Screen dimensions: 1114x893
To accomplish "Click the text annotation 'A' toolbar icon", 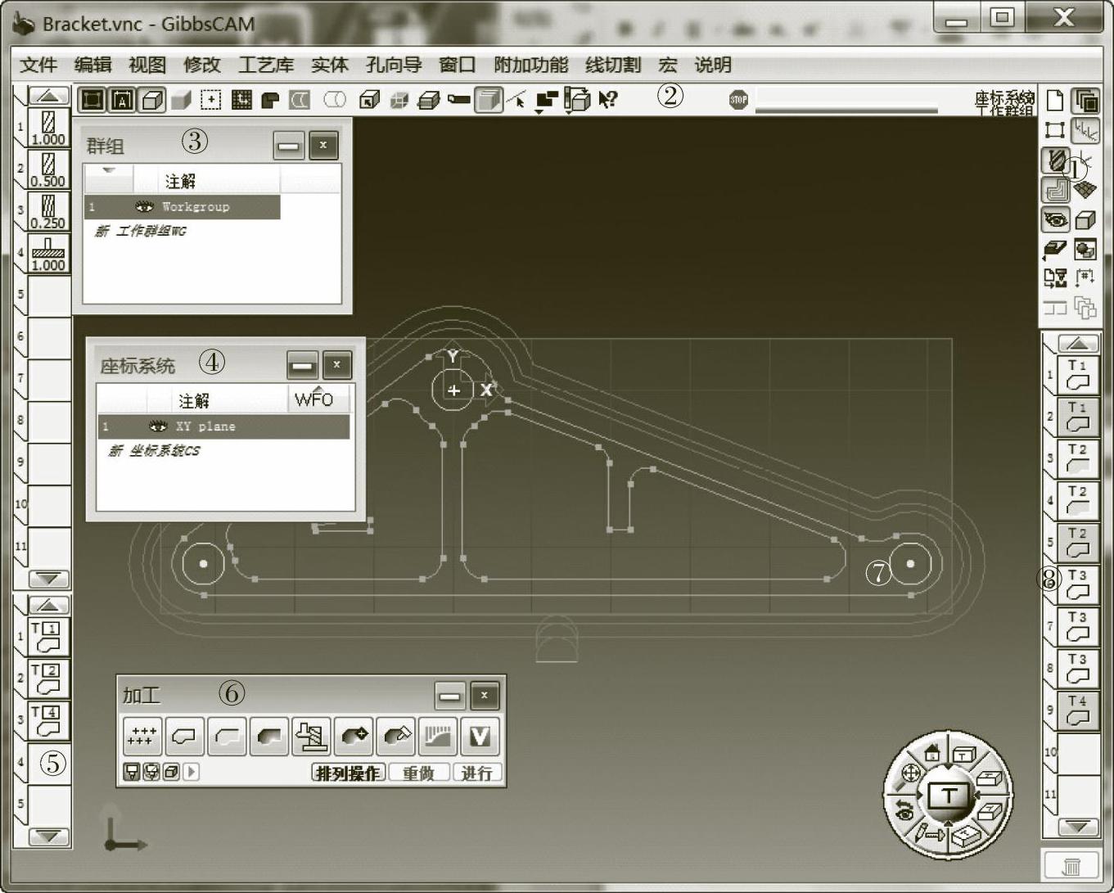I will [x=121, y=100].
